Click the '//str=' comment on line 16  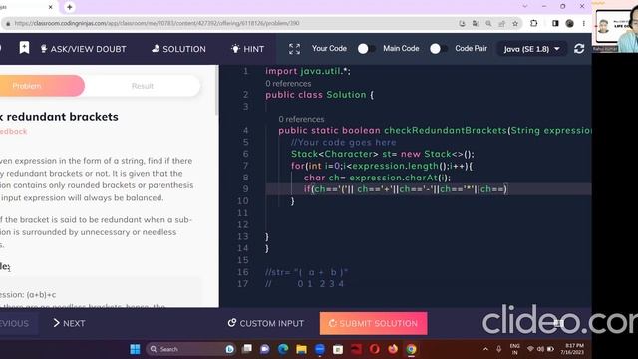pos(307,272)
